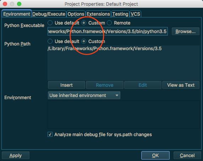
Task: Click Cancel to dismiss the dialog
Action: click(187, 155)
